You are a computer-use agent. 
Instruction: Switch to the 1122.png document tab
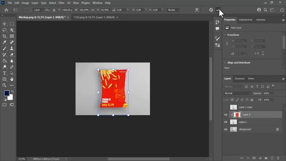(94, 17)
